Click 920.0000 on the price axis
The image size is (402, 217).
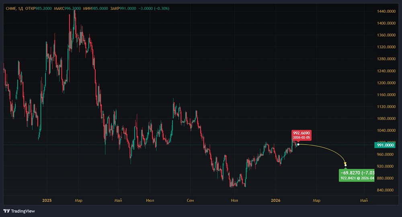coord(386,166)
